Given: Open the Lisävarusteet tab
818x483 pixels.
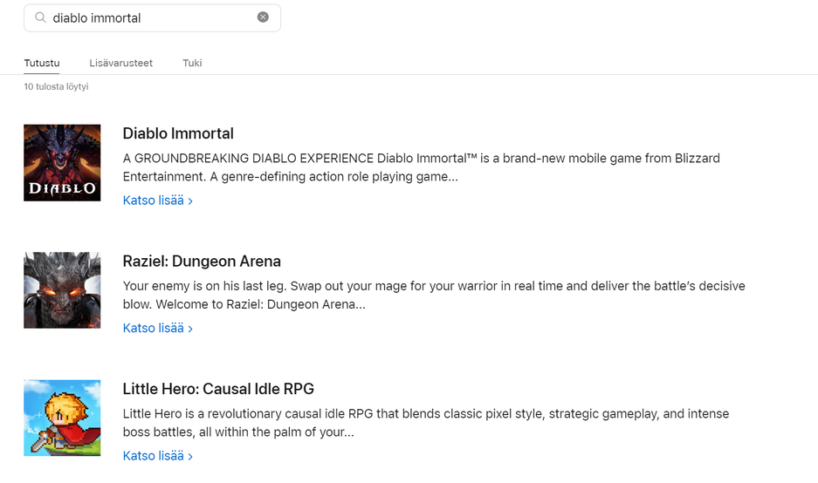Looking at the screenshot, I should 121,63.
